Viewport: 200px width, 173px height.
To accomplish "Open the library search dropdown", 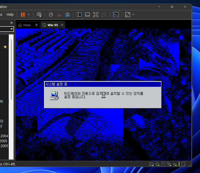I will tap(12, 29).
